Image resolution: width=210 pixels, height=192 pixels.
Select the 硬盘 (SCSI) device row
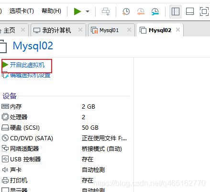(66, 128)
